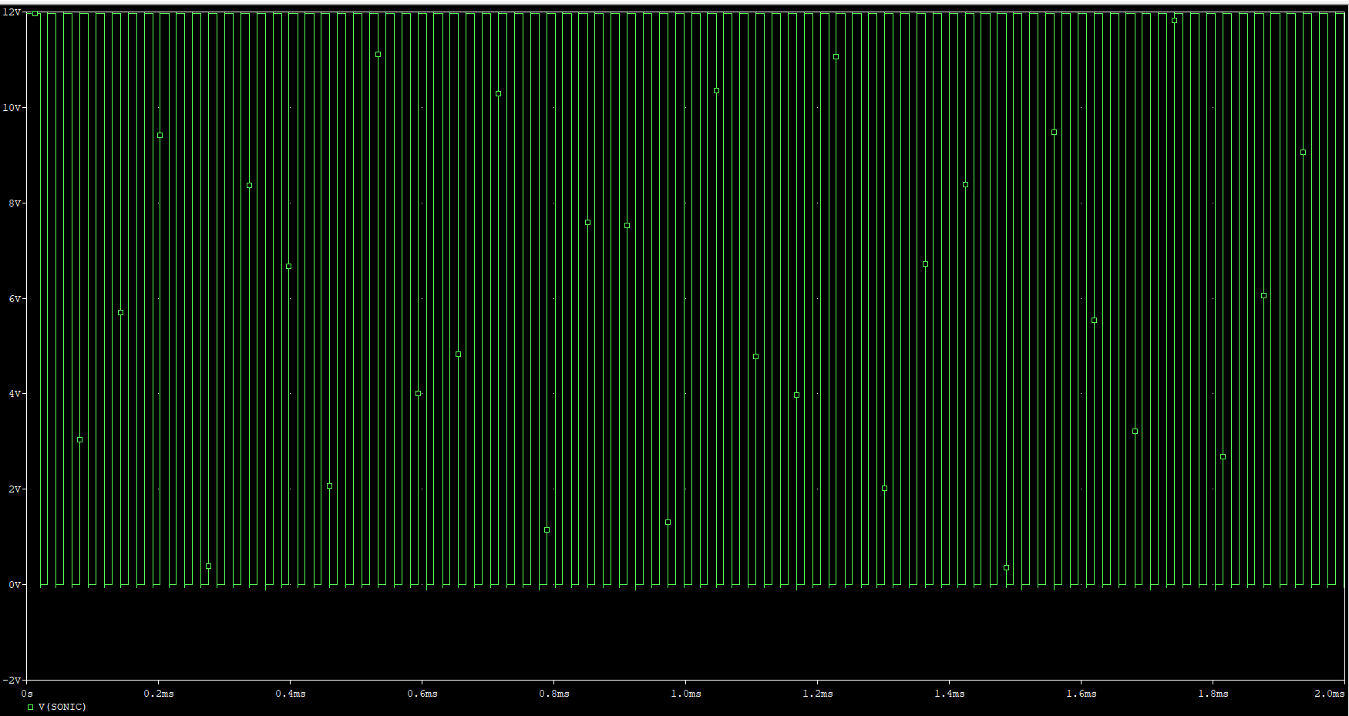Viewport: 1349px width, 716px height.
Task: Select the 1.6ms time axis label
Action: tap(1082, 694)
